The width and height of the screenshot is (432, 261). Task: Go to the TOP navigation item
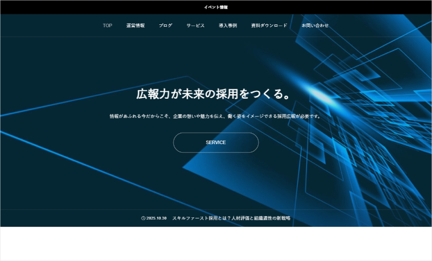click(107, 26)
